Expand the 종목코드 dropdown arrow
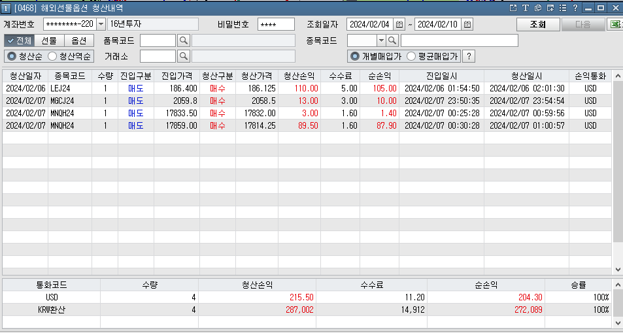 click(x=381, y=40)
